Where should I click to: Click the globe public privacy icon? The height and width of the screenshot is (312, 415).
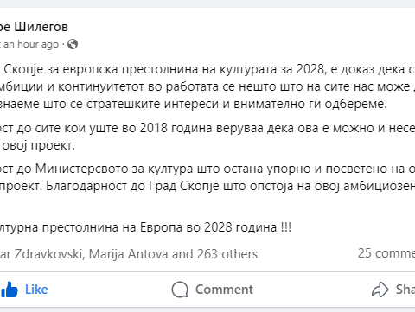(x=73, y=44)
